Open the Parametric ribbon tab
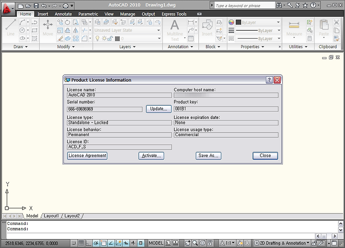The image size is (345, 248). point(88,14)
